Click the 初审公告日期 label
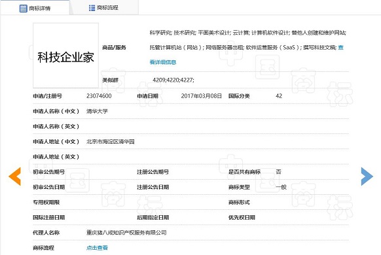381x255 pixels. (x=49, y=187)
